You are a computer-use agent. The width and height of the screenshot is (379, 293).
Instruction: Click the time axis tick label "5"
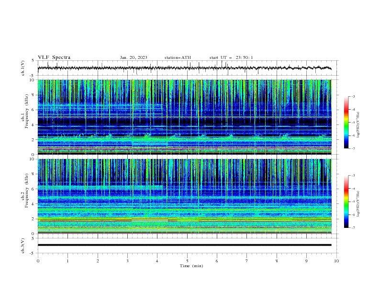187,261
